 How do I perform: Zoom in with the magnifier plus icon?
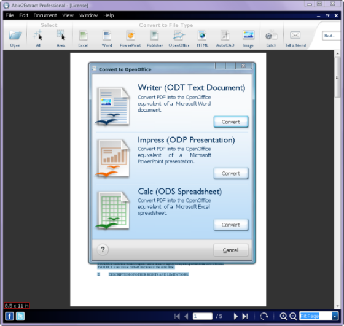coord(283,316)
